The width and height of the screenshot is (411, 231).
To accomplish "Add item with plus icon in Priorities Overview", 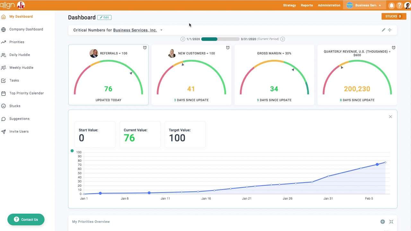I will click(x=382, y=222).
